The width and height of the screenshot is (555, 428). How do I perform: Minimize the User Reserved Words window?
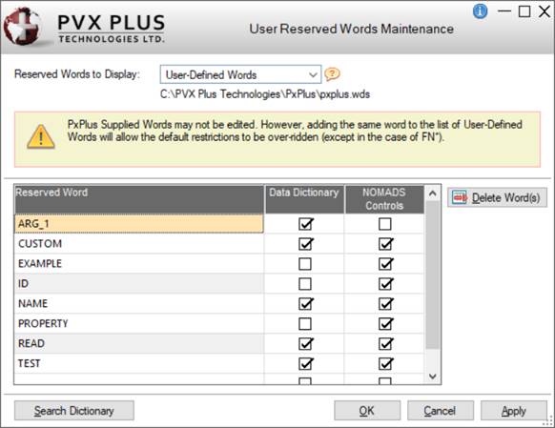(504, 11)
